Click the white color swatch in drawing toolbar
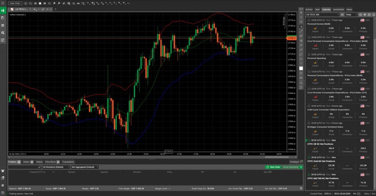The width and height of the screenshot is (376, 196). 301,68
